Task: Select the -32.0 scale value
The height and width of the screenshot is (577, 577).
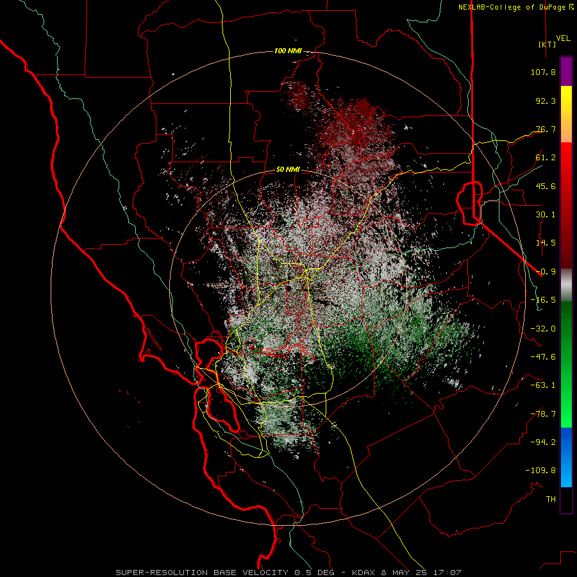Action: (543, 329)
